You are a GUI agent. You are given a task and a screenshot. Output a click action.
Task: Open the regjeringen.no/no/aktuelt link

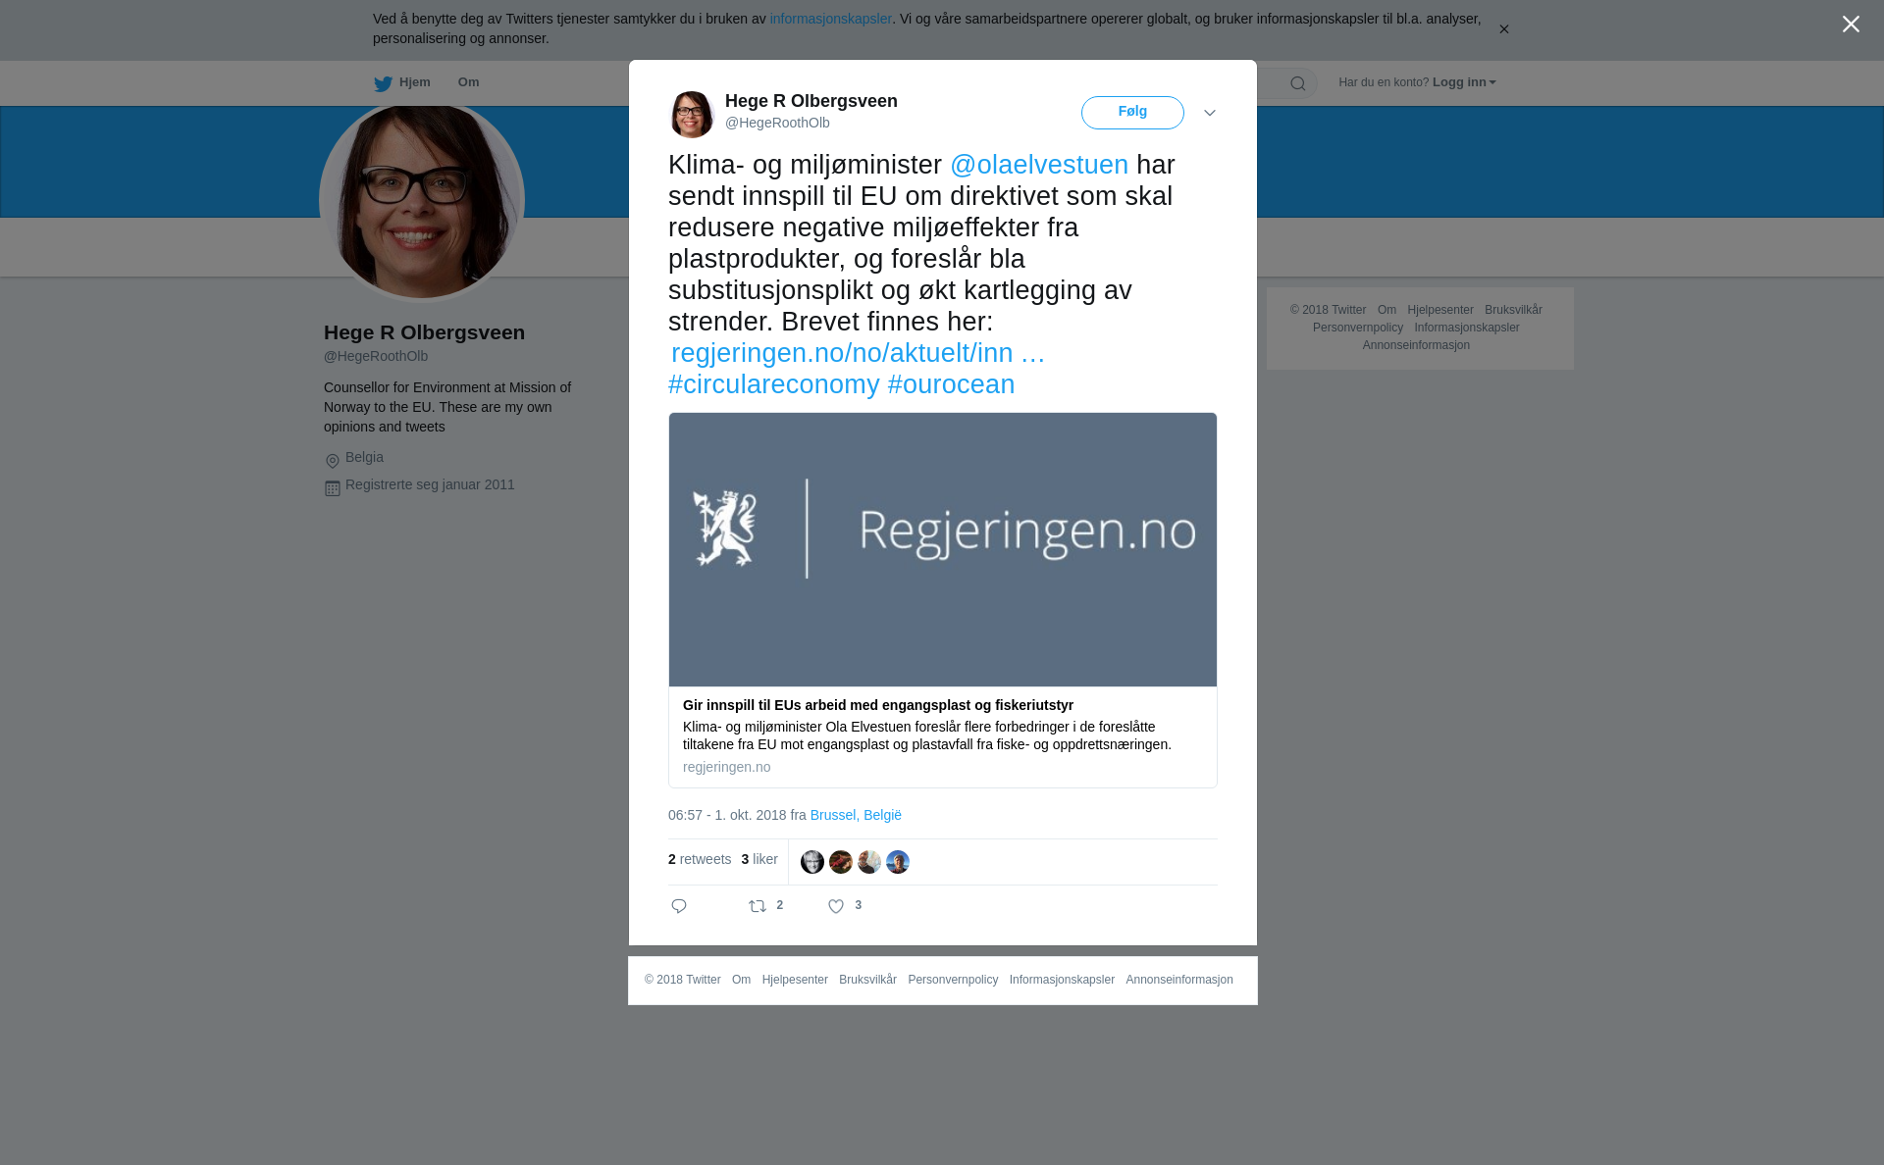(858, 353)
